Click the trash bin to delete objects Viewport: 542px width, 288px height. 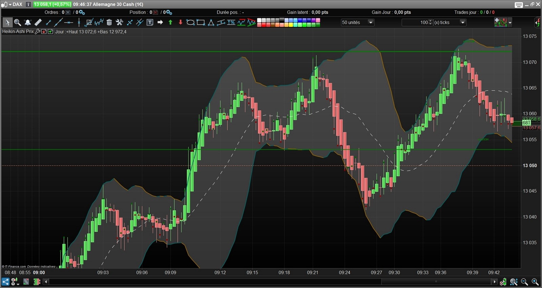coord(109,22)
